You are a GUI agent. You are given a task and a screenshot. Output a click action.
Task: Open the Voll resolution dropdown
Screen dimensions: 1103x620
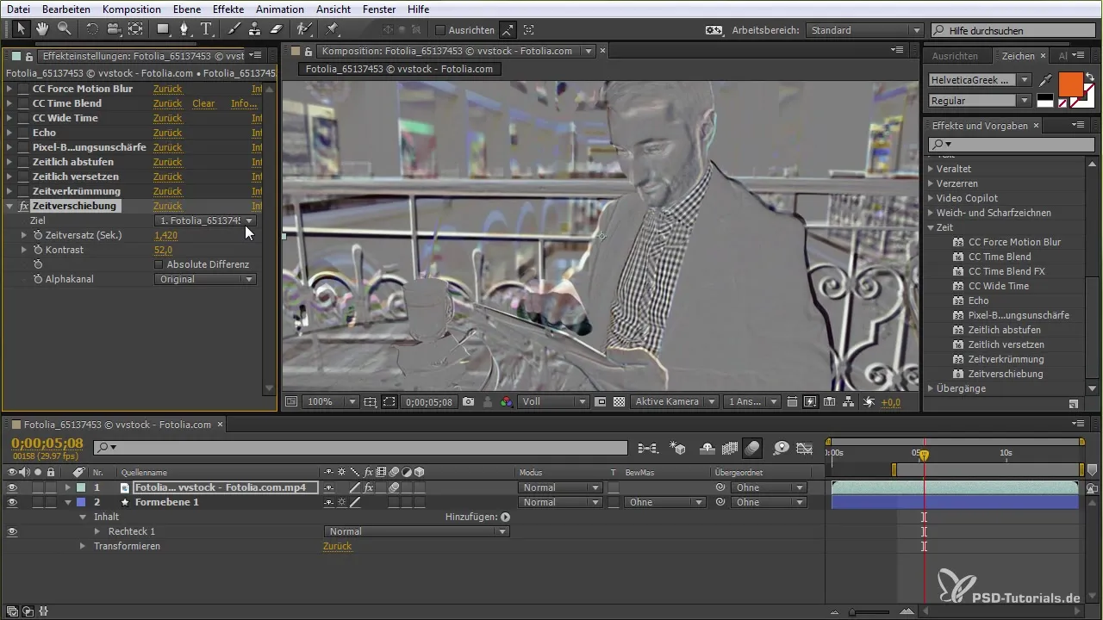pyautogui.click(x=554, y=401)
